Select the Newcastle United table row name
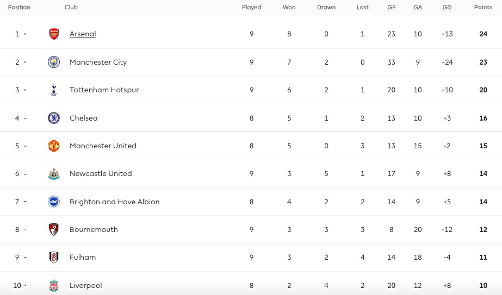This screenshot has width=502, height=295. pyautogui.click(x=101, y=174)
